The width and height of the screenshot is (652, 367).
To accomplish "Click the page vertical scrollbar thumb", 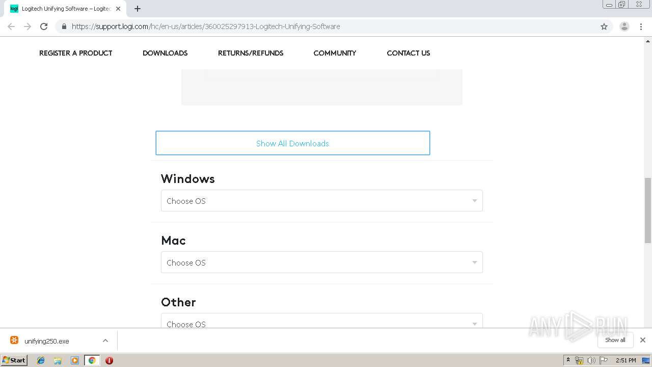I will point(648,212).
